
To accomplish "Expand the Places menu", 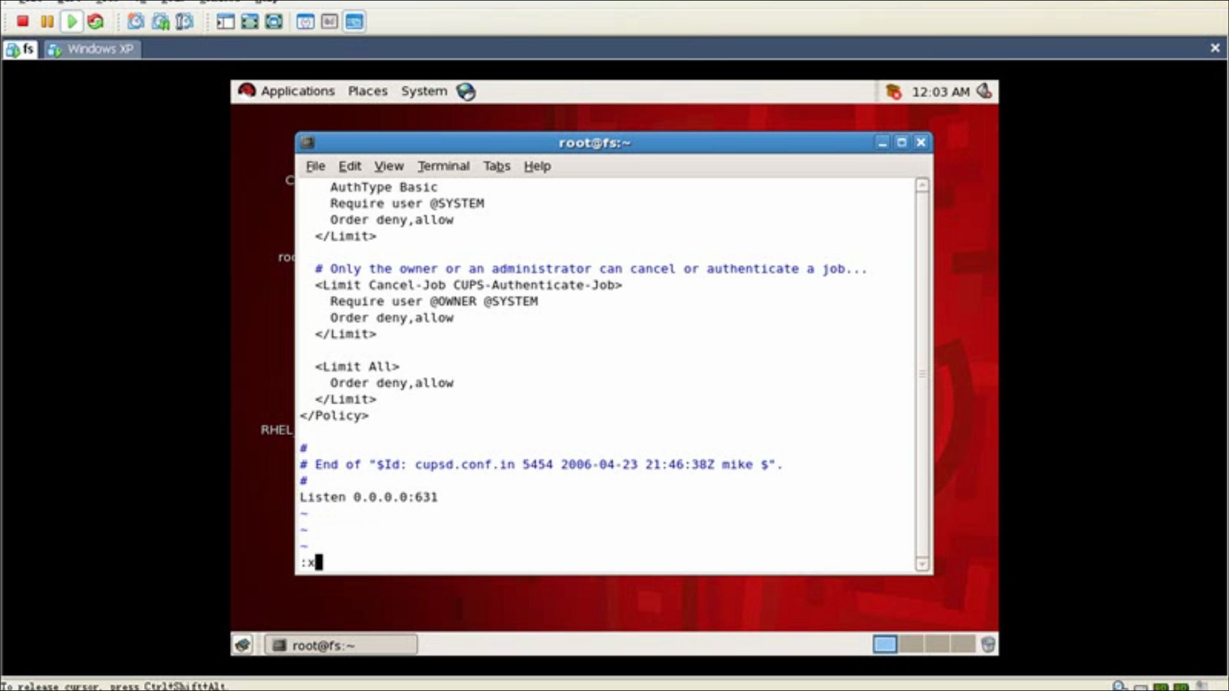I will (367, 91).
